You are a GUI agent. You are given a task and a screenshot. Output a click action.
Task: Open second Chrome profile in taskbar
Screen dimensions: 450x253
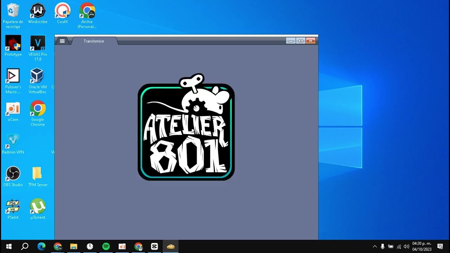138,246
